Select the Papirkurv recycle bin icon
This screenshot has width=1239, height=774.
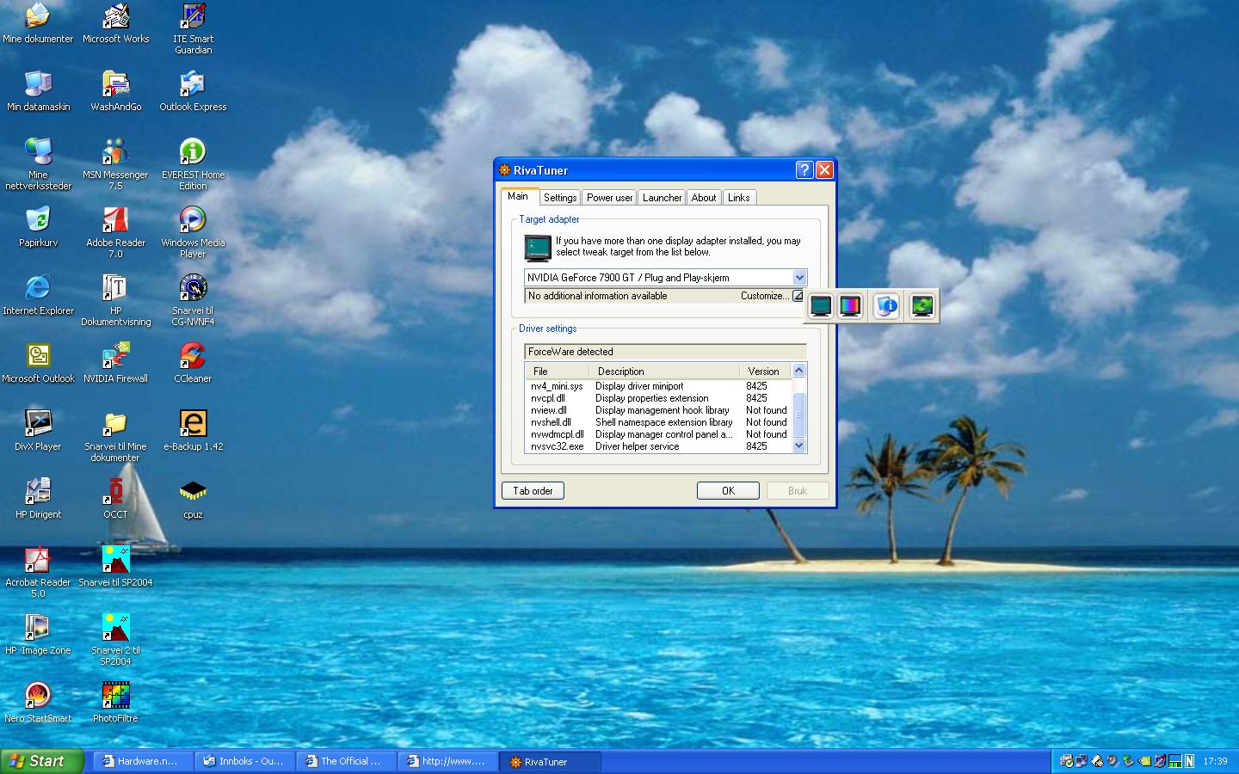tap(38, 227)
